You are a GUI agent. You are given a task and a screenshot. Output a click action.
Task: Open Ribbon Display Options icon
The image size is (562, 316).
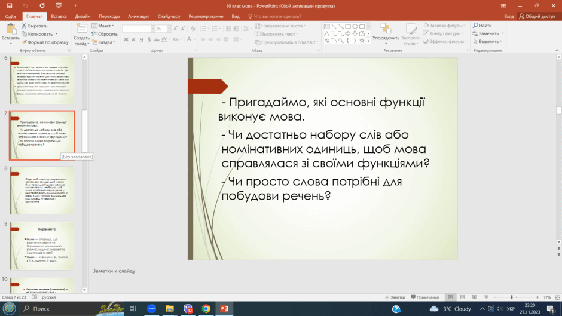(503, 6)
